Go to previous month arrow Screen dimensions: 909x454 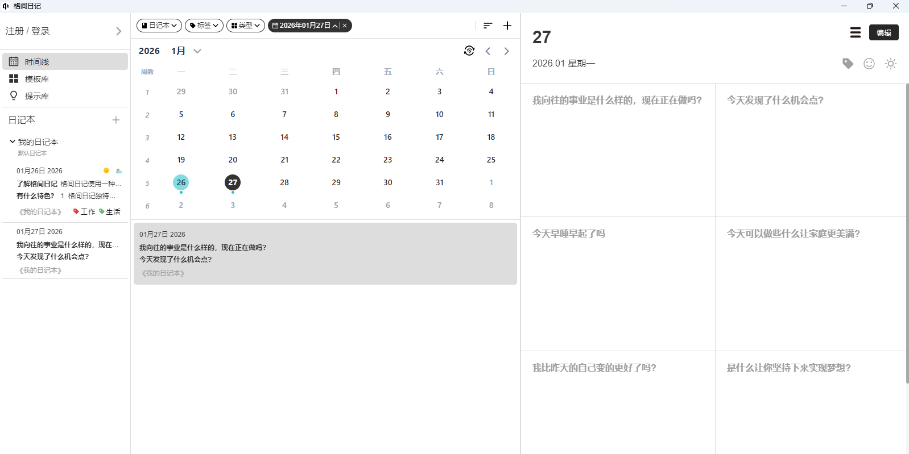488,51
